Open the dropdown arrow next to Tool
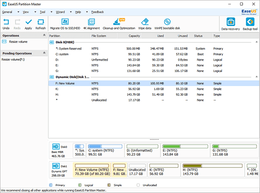 (52, 12)
